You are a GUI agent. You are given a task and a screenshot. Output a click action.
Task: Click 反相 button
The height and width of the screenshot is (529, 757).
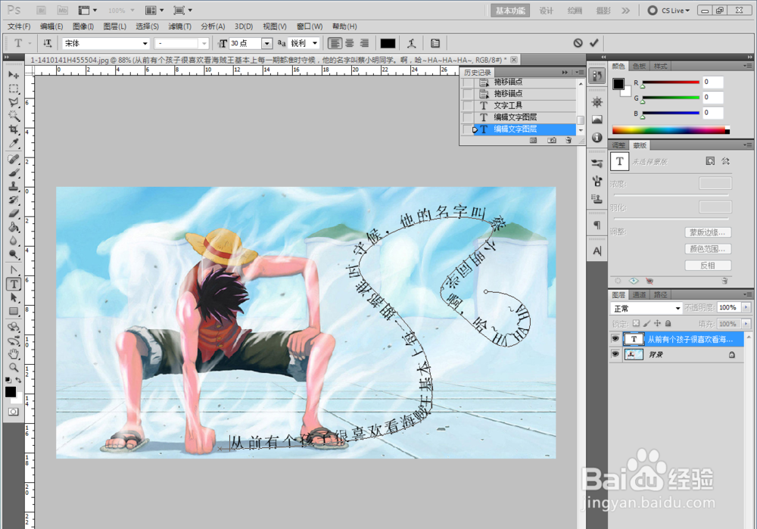point(708,266)
